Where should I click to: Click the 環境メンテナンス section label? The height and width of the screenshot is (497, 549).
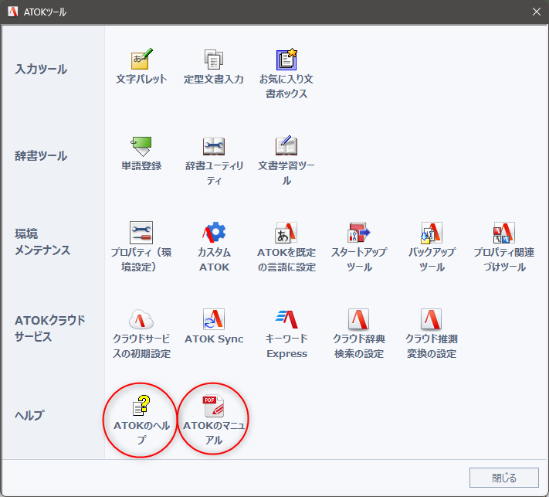(42, 242)
